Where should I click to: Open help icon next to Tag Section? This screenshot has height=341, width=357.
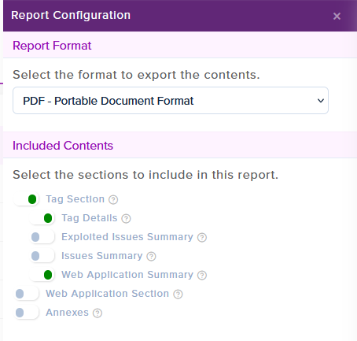click(x=113, y=200)
